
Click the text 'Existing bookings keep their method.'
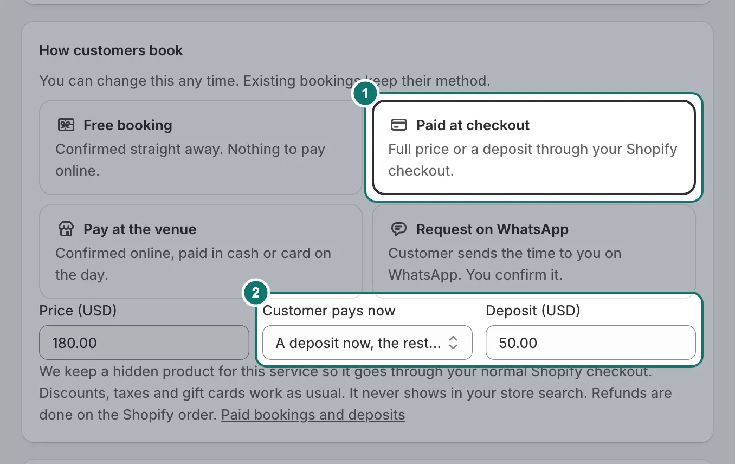[x=366, y=81]
